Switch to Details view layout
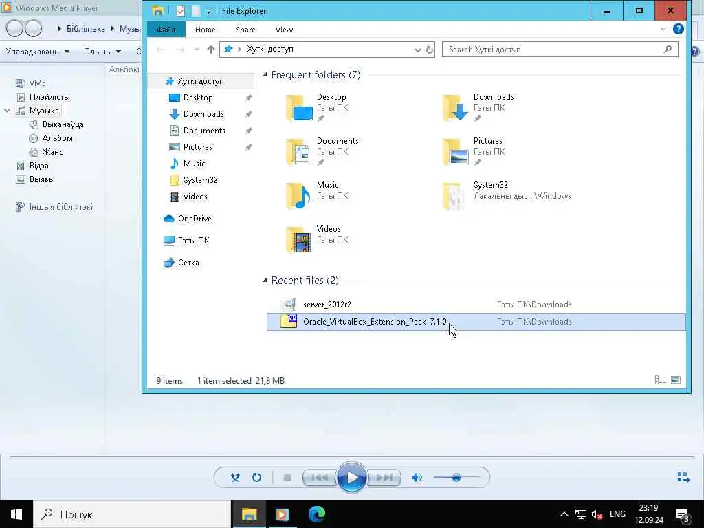 pos(661,380)
